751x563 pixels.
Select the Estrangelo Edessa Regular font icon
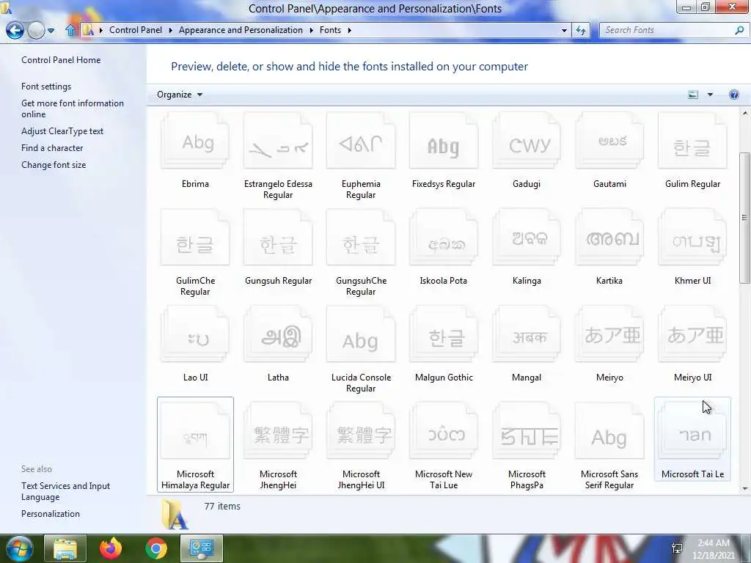click(278, 141)
